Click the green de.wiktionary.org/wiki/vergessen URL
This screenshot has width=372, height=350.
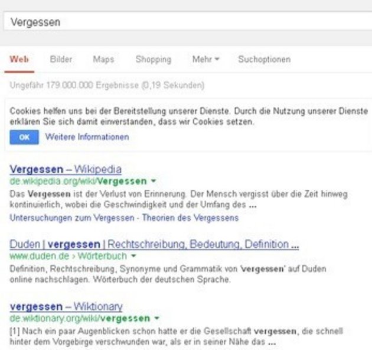point(79,319)
